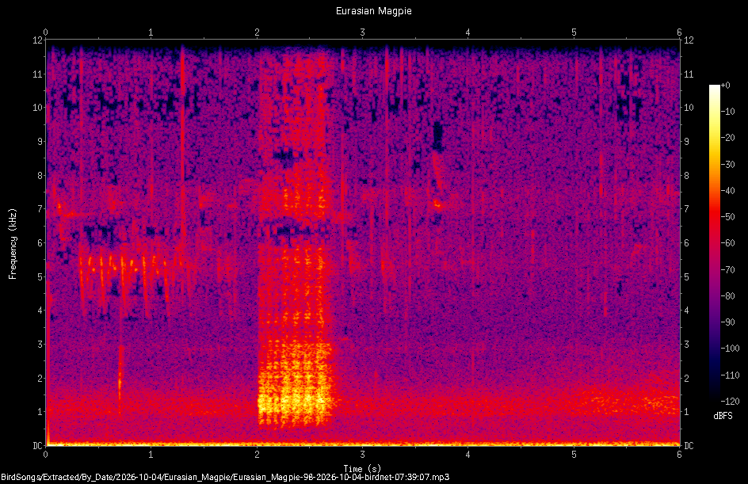Click "4" on the right frequency axis
748x484 pixels.
pos(686,311)
